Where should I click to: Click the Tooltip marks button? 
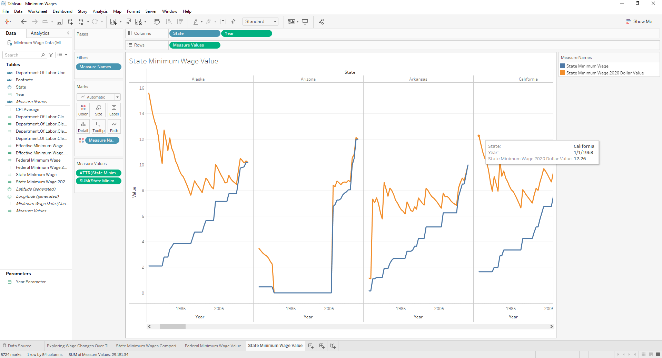coord(98,126)
